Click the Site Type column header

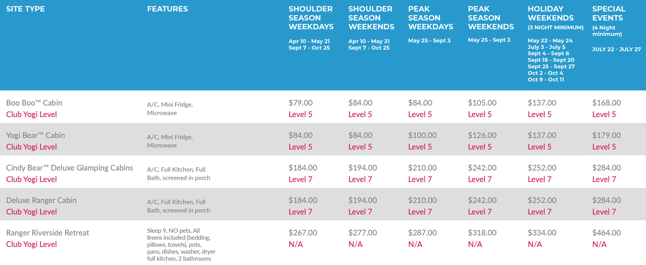pyautogui.click(x=25, y=9)
